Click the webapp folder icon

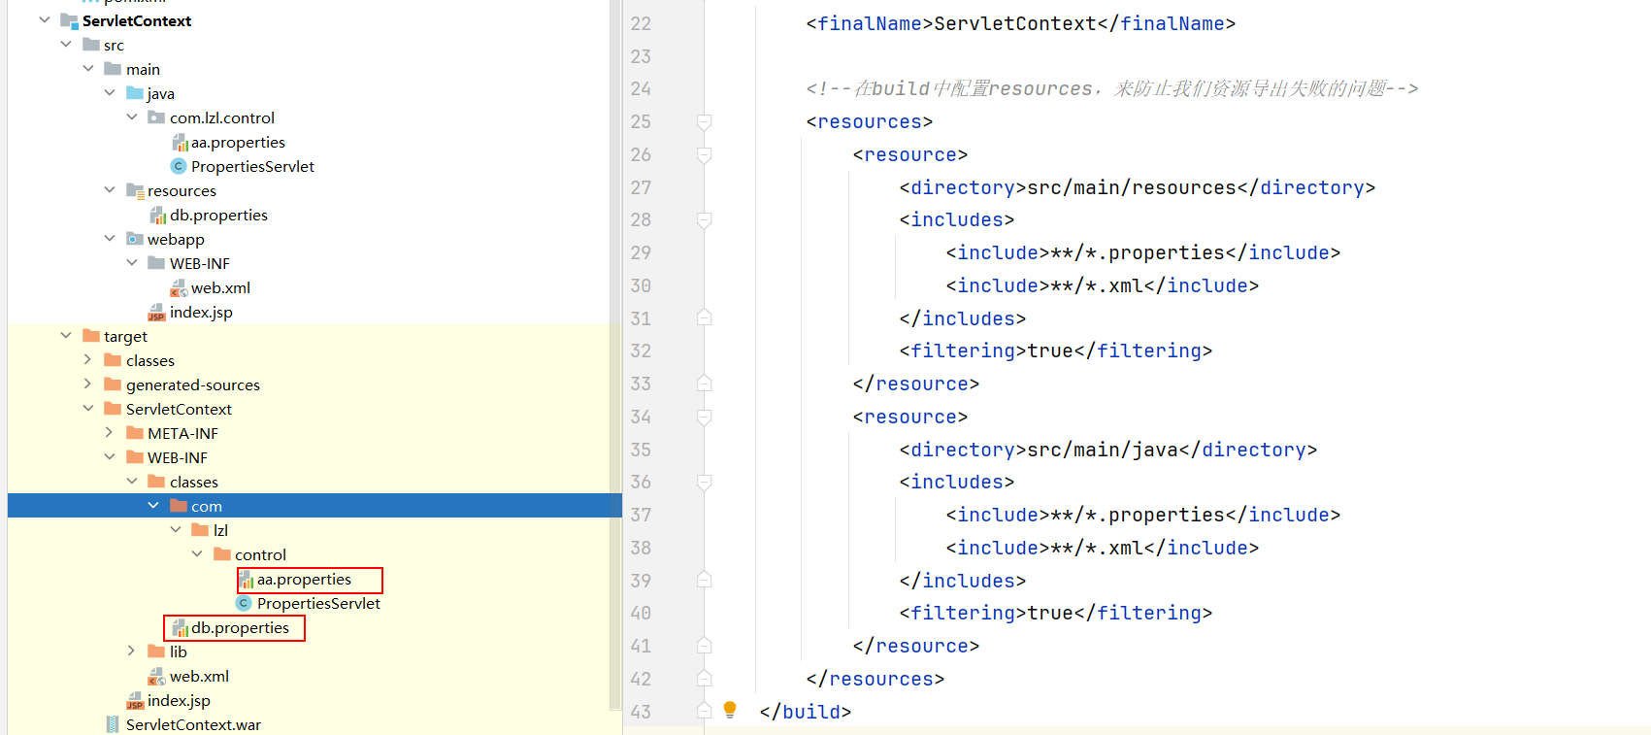pyautogui.click(x=135, y=239)
